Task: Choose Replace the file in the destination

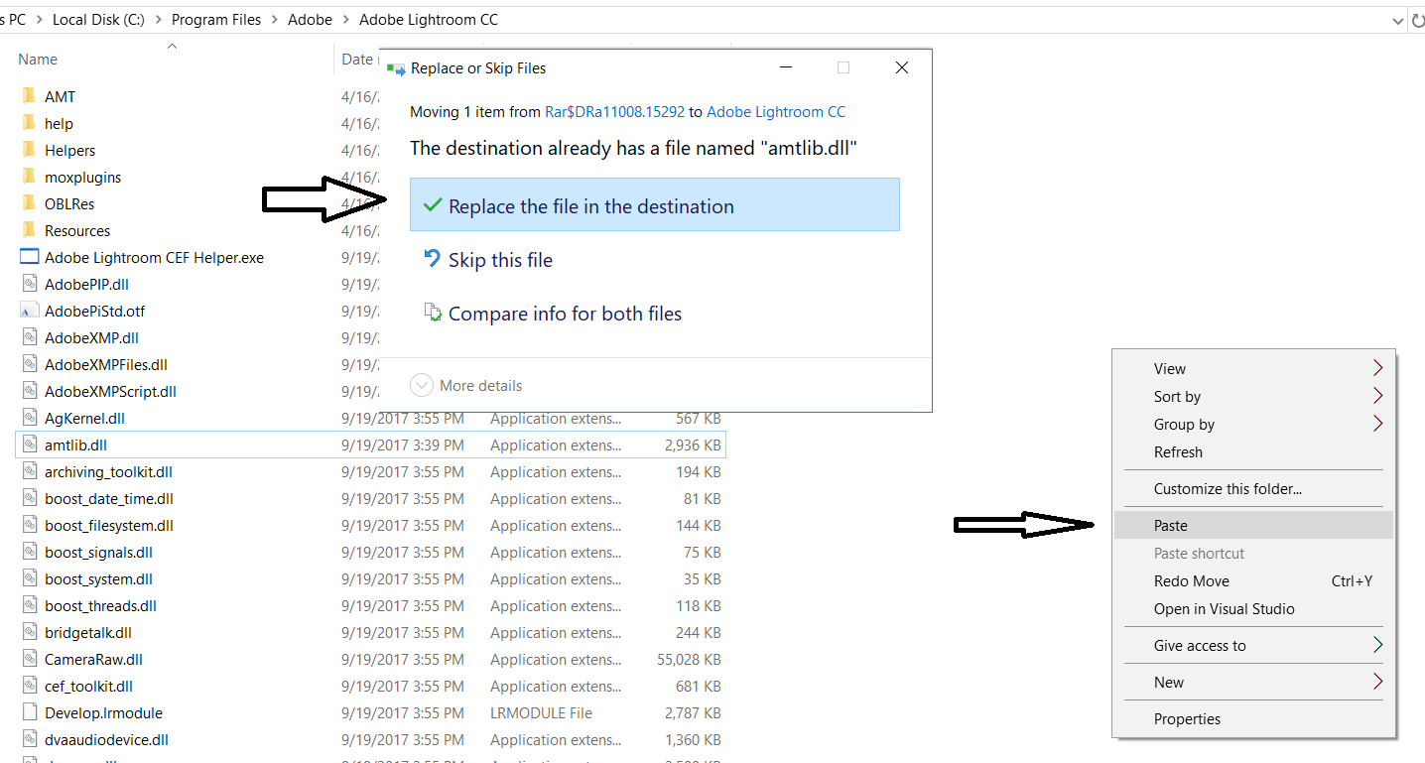Action: tap(655, 204)
